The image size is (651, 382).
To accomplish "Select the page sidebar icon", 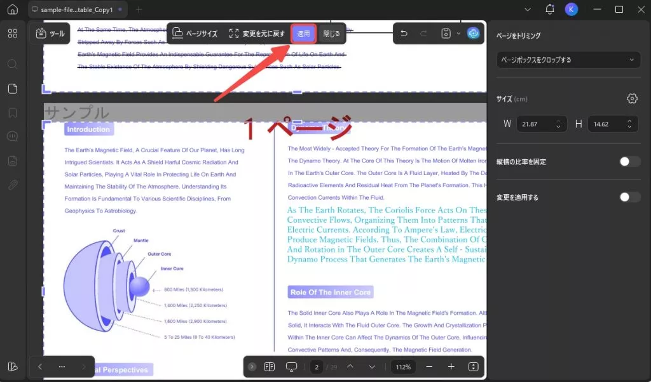I will 13,89.
